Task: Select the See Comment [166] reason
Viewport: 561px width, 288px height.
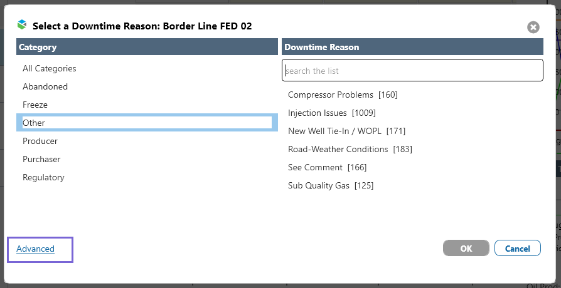Action: pos(327,167)
